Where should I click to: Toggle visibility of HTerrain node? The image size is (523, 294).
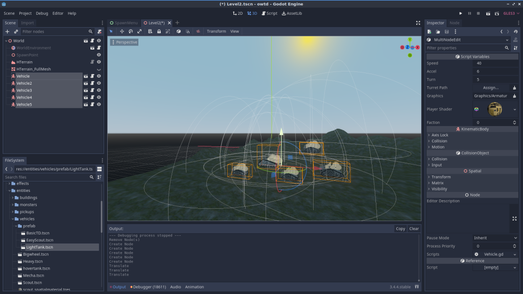pos(99,62)
